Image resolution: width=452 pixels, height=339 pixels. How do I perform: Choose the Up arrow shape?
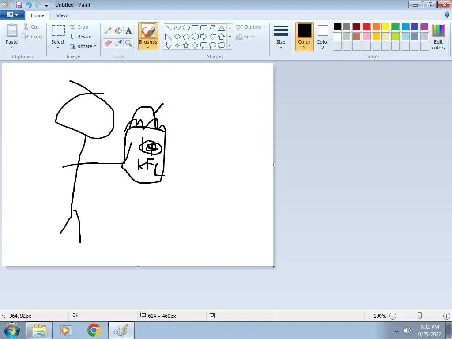pos(222,37)
